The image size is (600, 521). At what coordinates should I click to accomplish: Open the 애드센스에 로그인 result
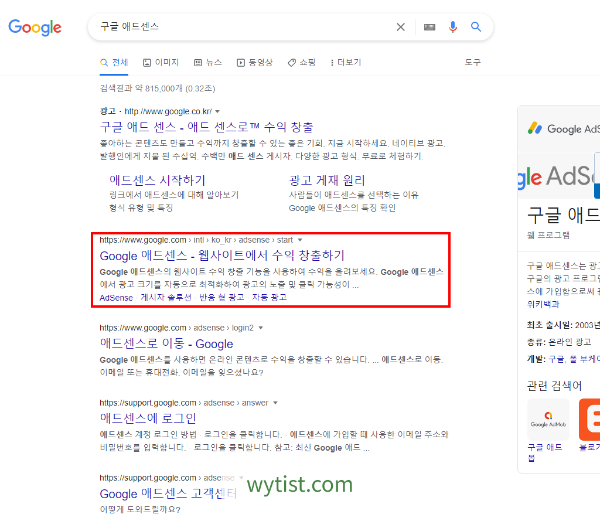pos(148,418)
